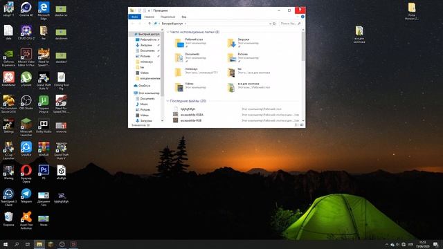Select the Photoshop PS desktop shortcut
Image resolution: width=443 pixels, height=249 pixels.
click(44, 172)
